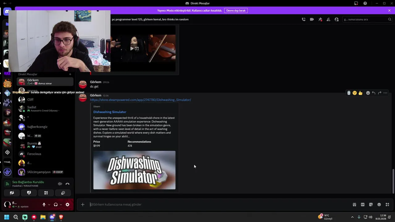Click the search magnifier icon
Viewport: 395px width, 222px height.
[x=390, y=19]
